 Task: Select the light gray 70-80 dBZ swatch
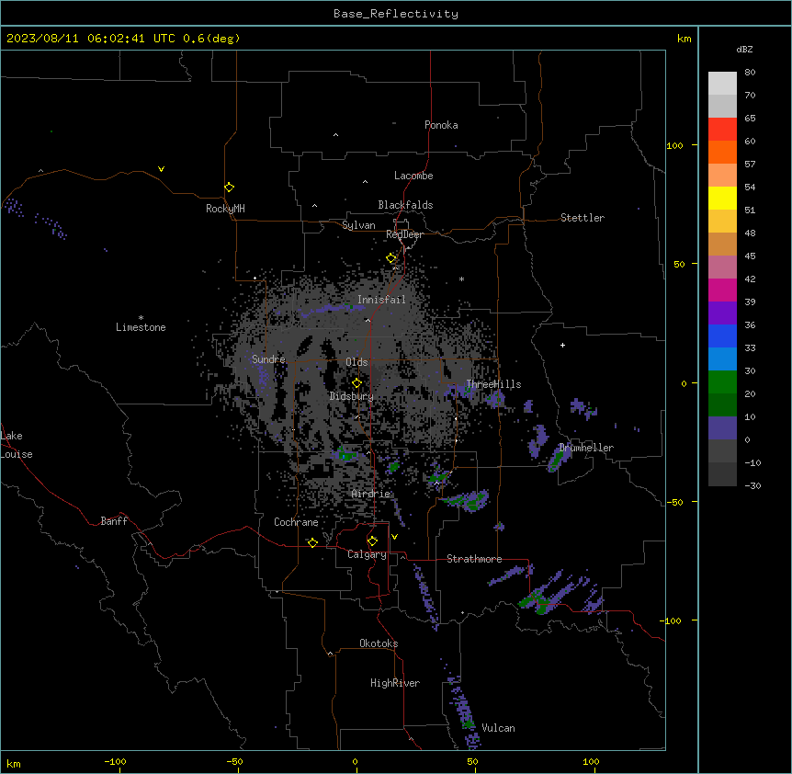point(722,84)
